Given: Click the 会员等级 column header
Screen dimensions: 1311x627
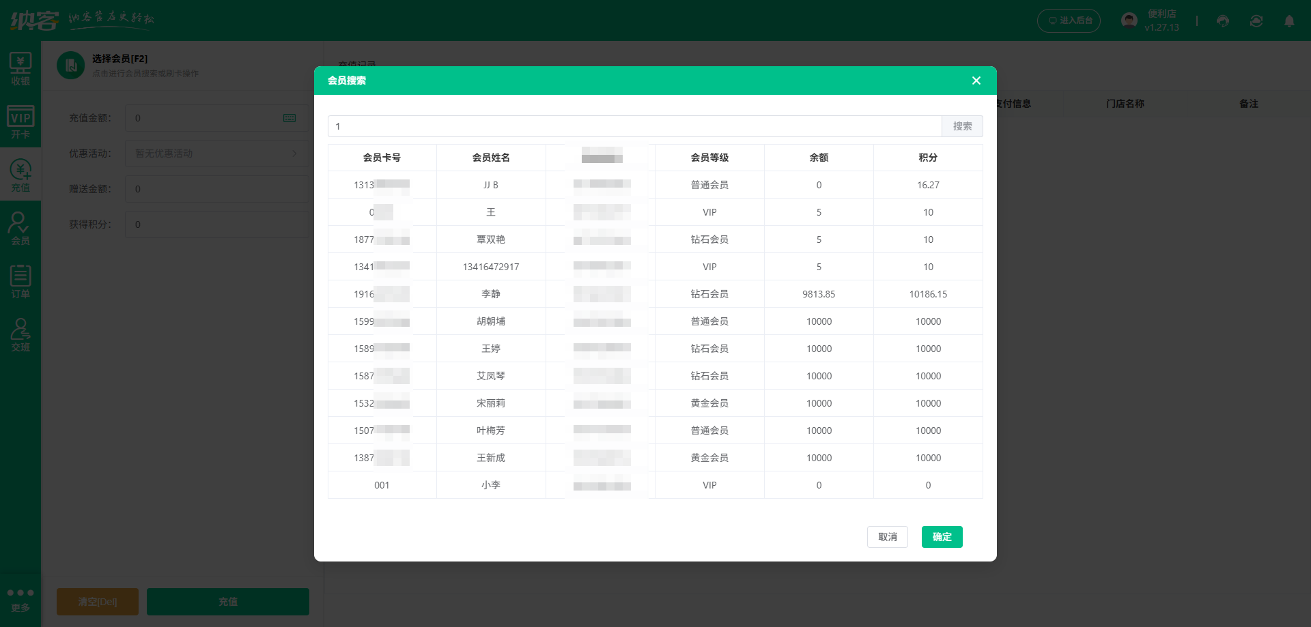Looking at the screenshot, I should (x=709, y=158).
